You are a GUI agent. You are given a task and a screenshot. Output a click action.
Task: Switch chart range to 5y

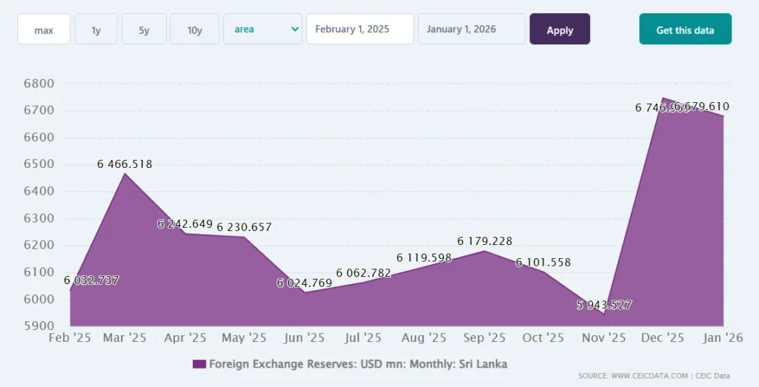click(x=144, y=30)
